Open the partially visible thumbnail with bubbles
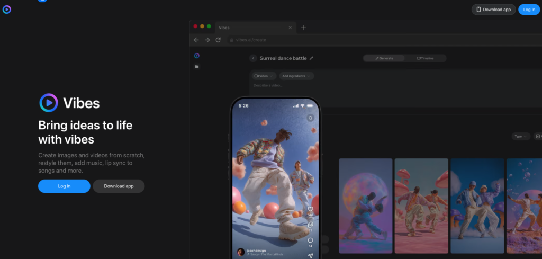The width and height of the screenshot is (542, 259). pyautogui.click(x=525, y=206)
